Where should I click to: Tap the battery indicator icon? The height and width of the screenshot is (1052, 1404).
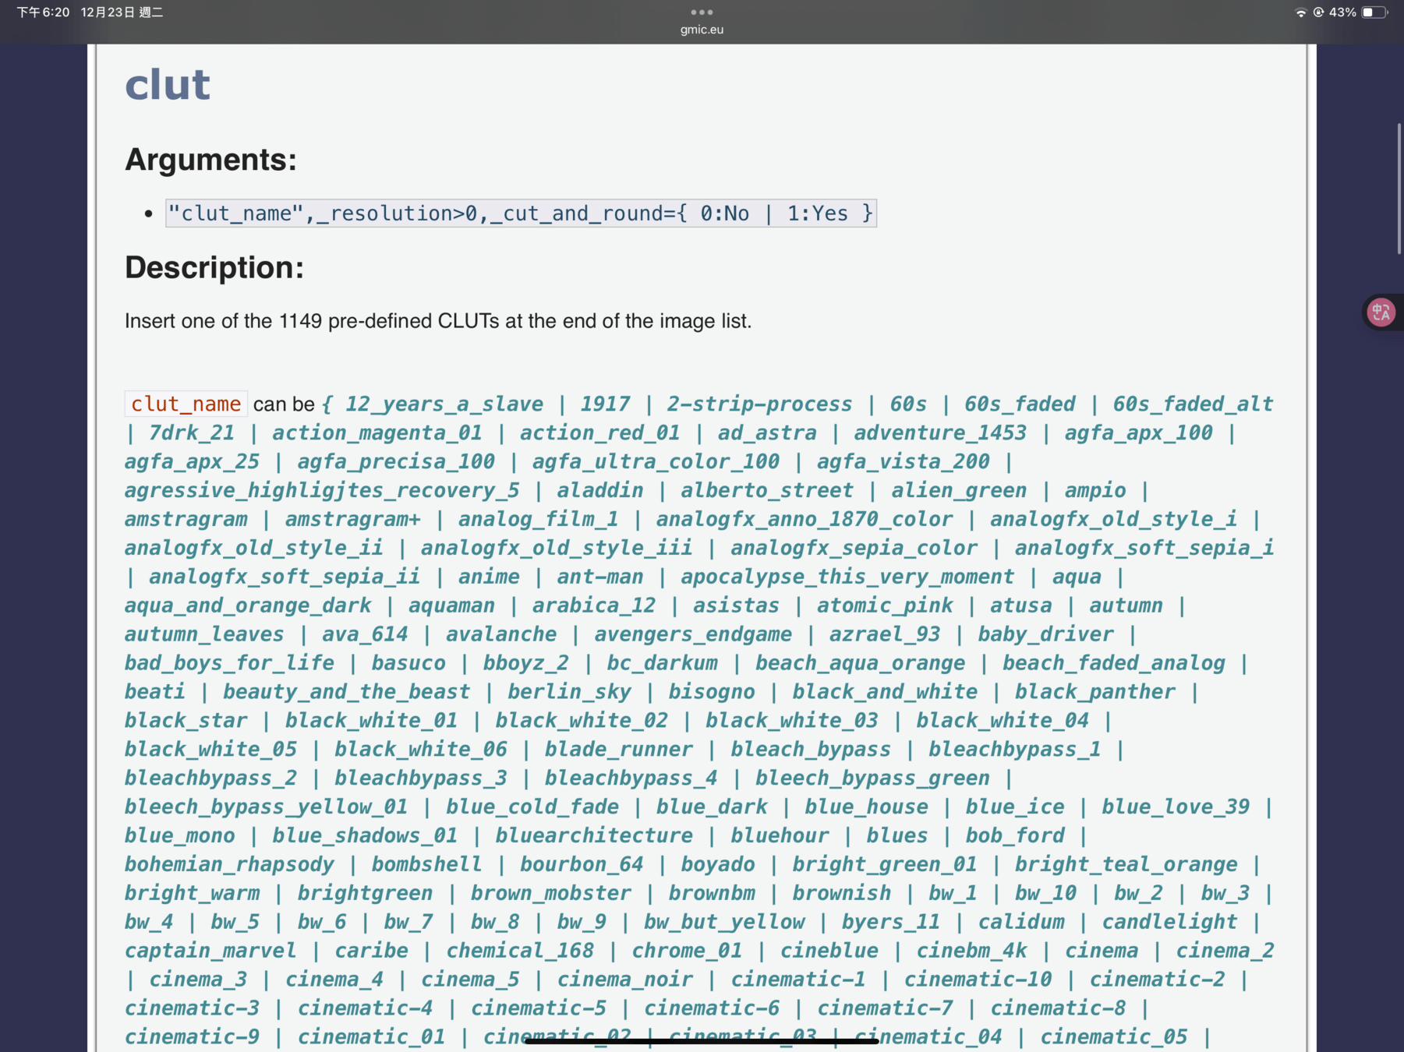click(1375, 12)
